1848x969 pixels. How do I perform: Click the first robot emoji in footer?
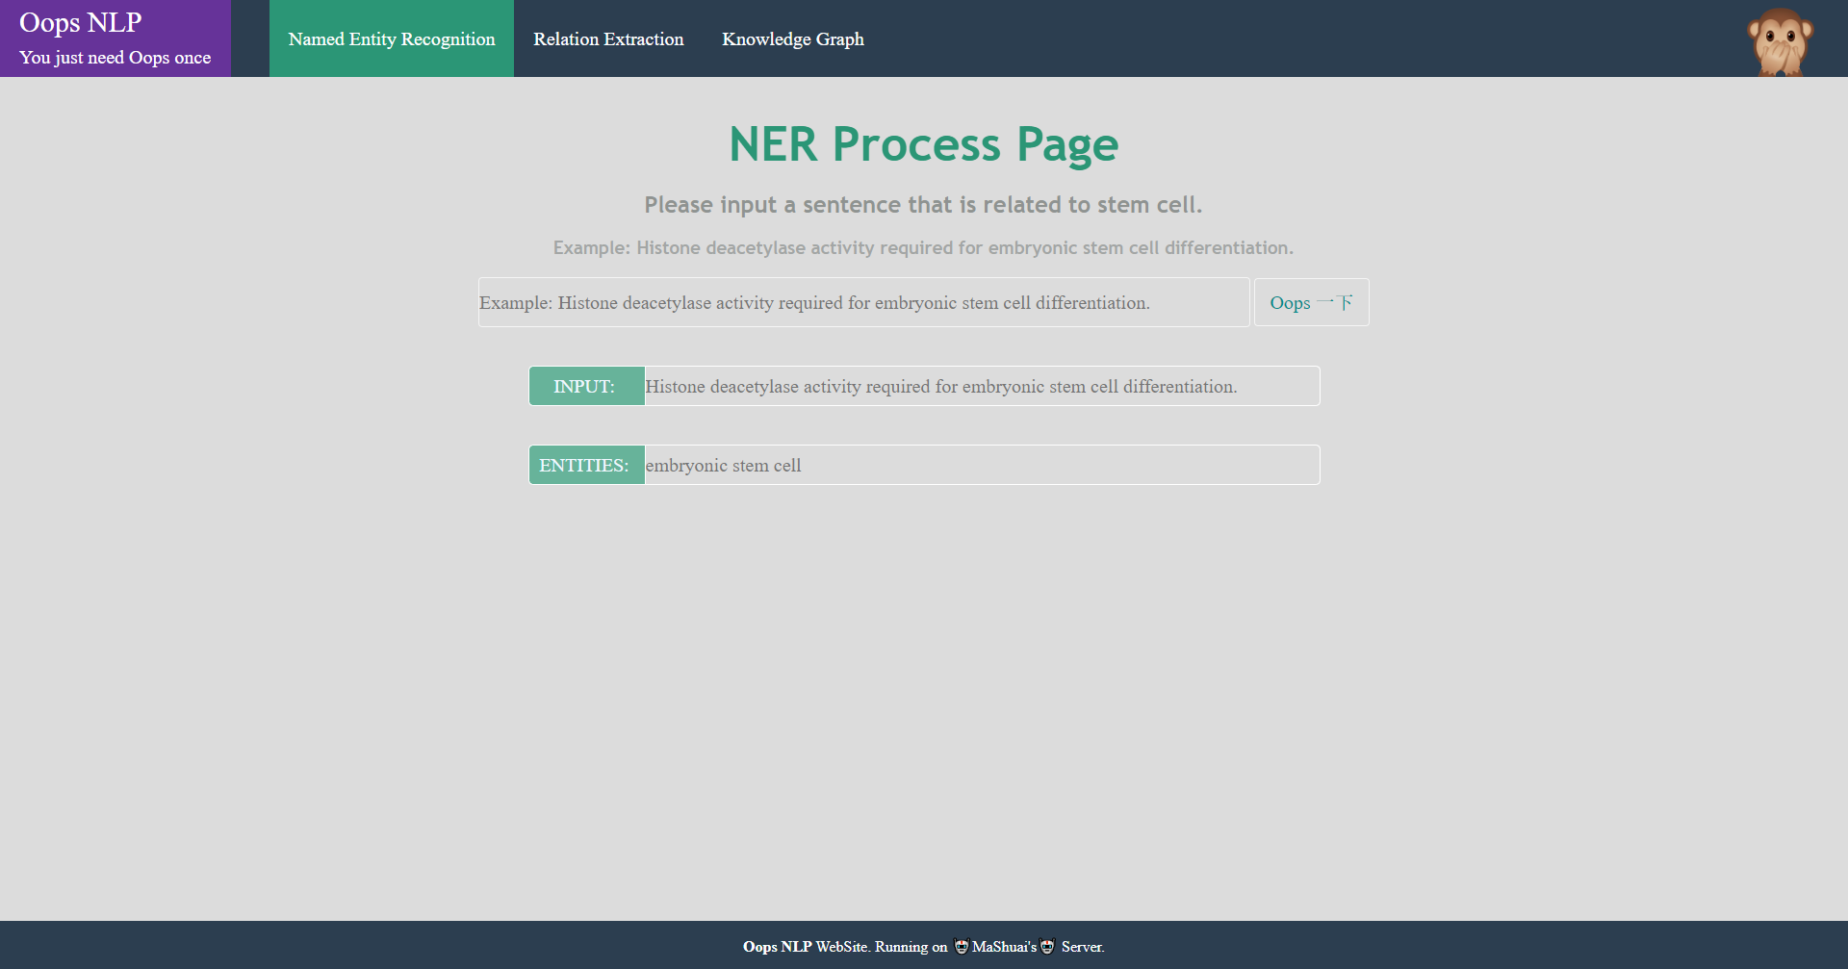click(961, 947)
